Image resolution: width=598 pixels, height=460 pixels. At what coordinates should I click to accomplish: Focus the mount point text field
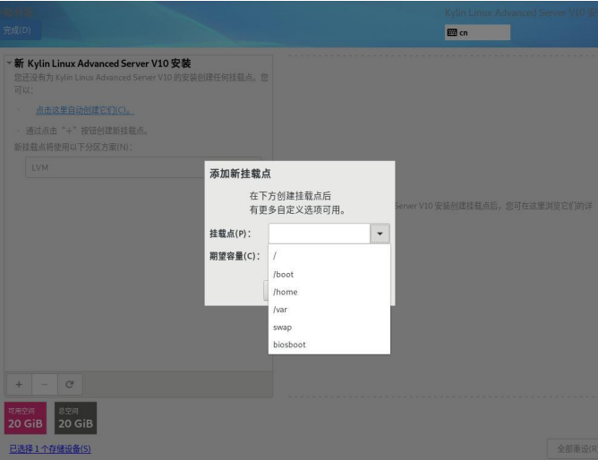320,234
